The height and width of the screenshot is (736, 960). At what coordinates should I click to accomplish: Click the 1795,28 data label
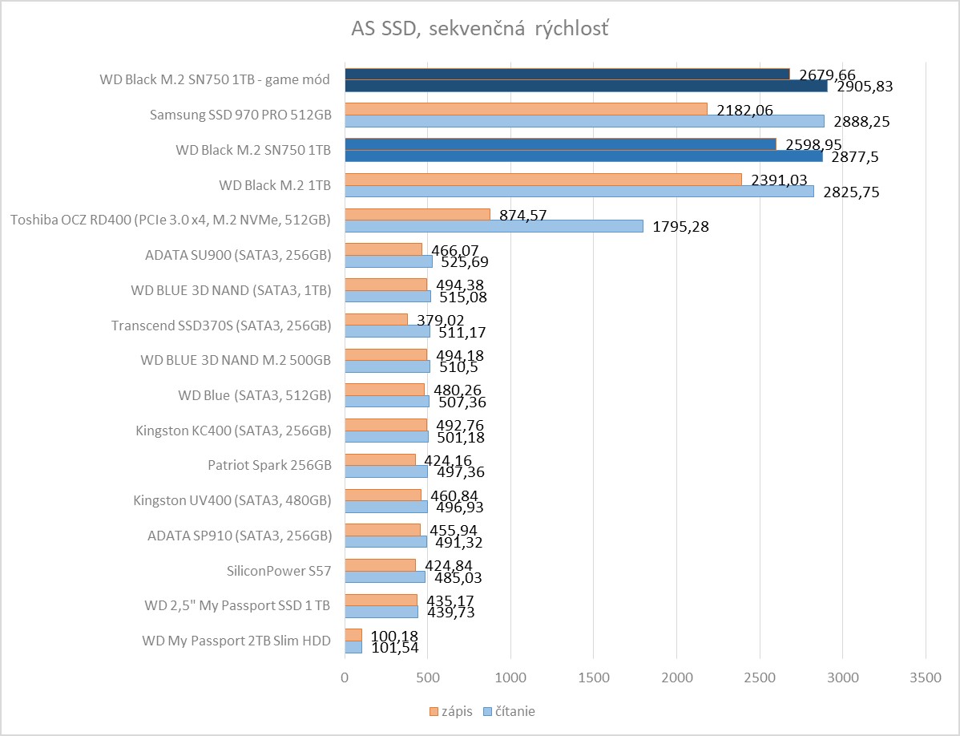click(681, 227)
